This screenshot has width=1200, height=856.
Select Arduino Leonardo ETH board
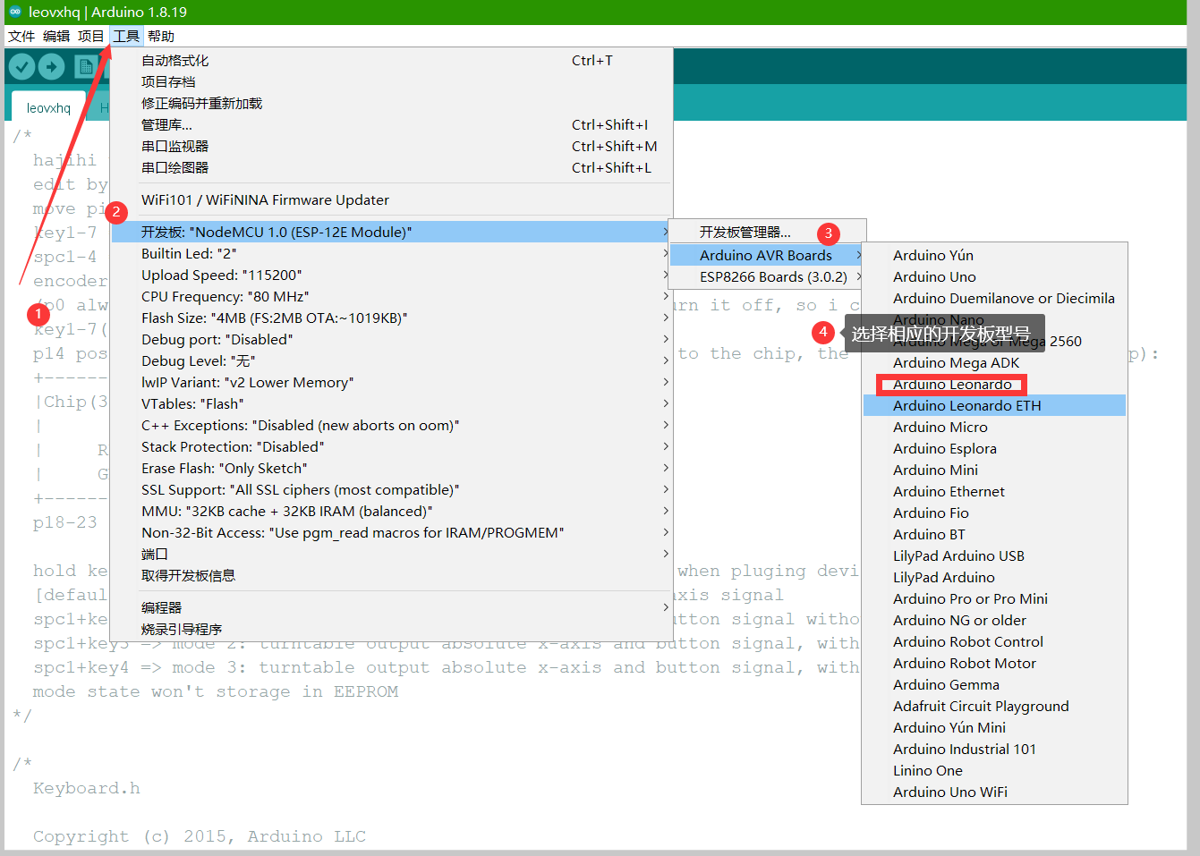click(x=994, y=406)
